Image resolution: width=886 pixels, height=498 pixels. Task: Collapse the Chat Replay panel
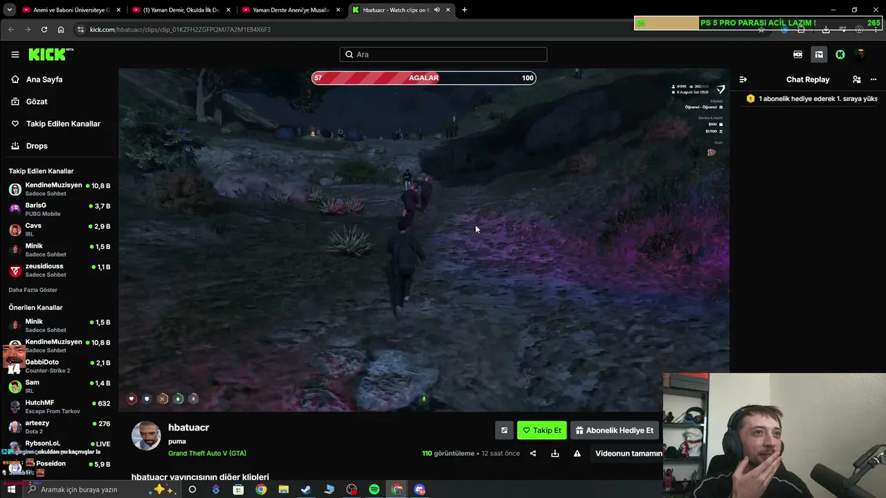(x=743, y=80)
